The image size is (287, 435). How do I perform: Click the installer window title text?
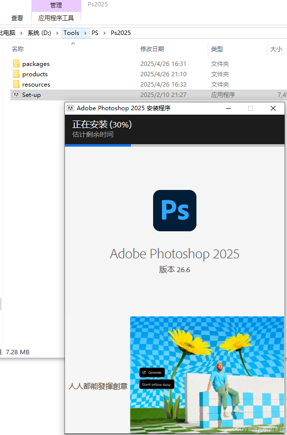(x=124, y=108)
